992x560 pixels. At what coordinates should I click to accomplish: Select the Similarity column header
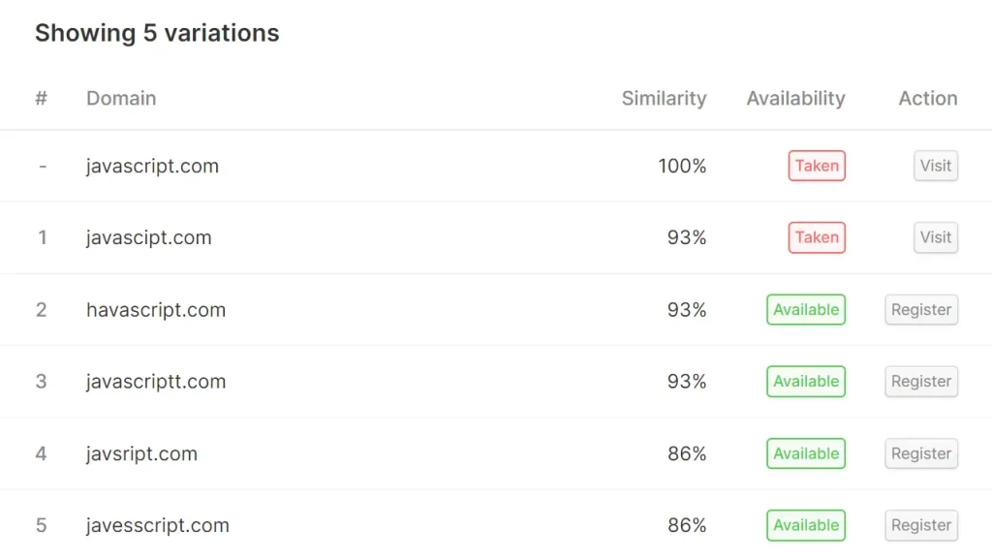click(x=664, y=98)
